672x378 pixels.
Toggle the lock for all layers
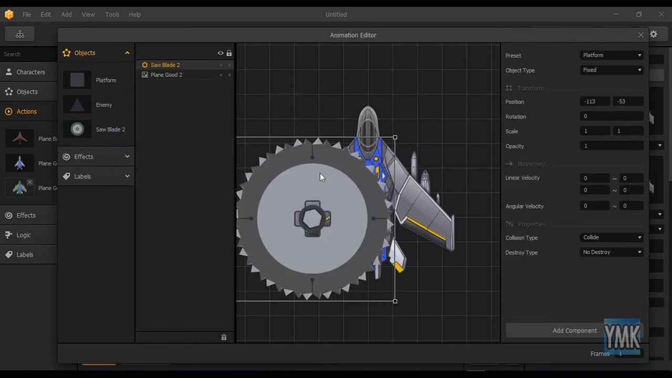pyautogui.click(x=229, y=53)
